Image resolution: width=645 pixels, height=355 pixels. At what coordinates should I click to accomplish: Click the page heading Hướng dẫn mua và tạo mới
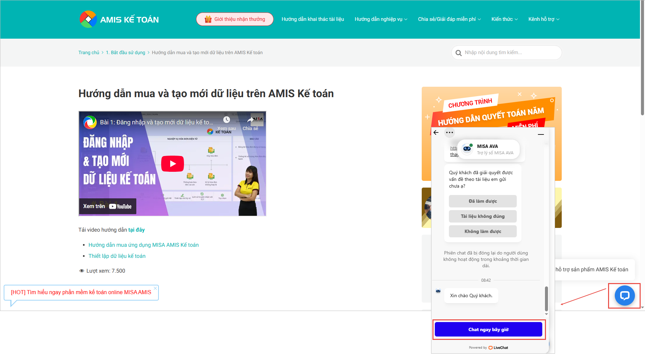click(x=206, y=93)
